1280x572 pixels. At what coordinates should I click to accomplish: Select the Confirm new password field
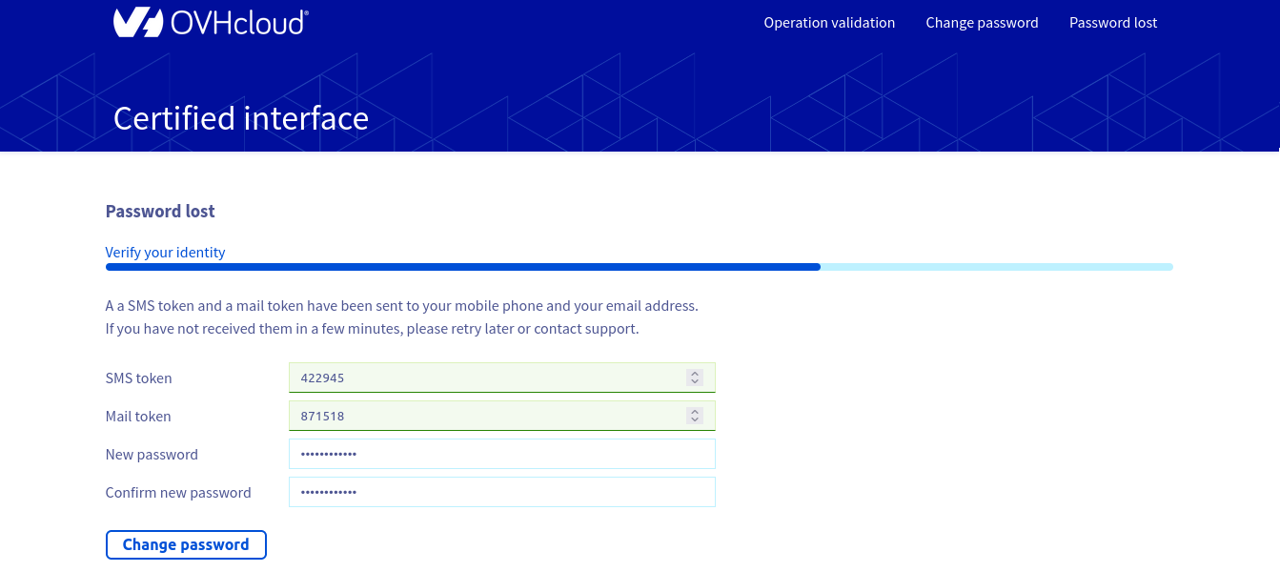pyautogui.click(x=501, y=492)
